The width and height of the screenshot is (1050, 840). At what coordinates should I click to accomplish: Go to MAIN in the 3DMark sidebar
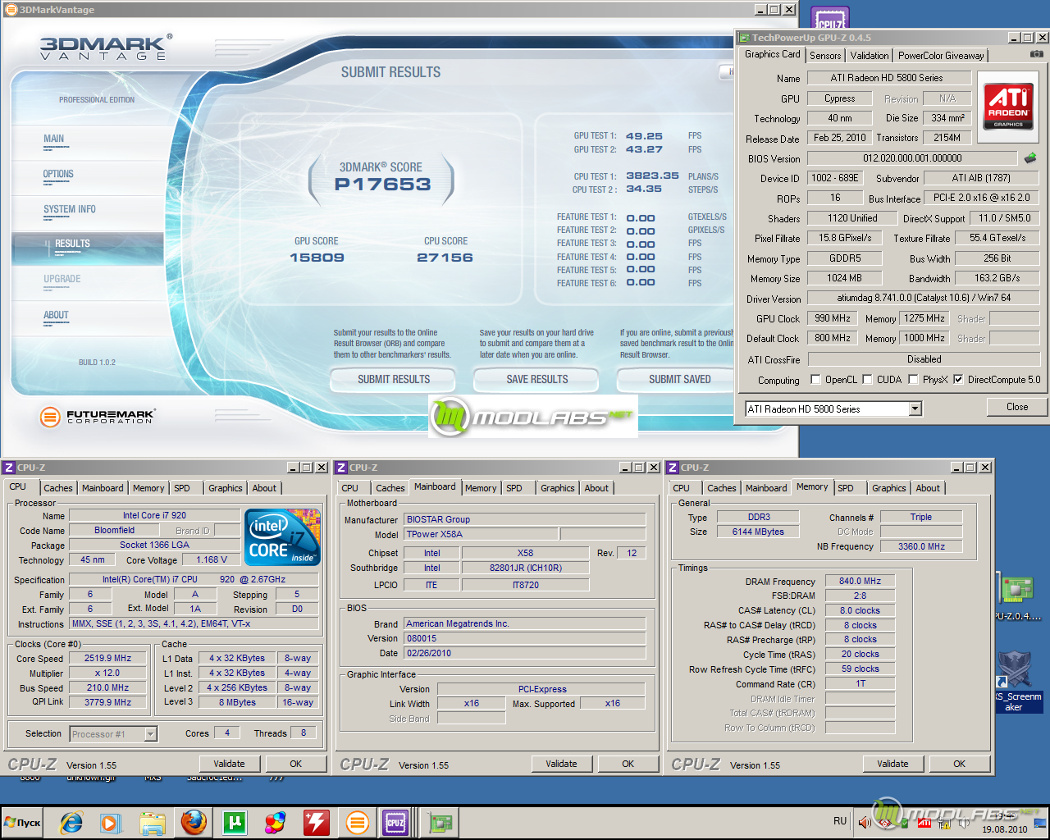54,139
